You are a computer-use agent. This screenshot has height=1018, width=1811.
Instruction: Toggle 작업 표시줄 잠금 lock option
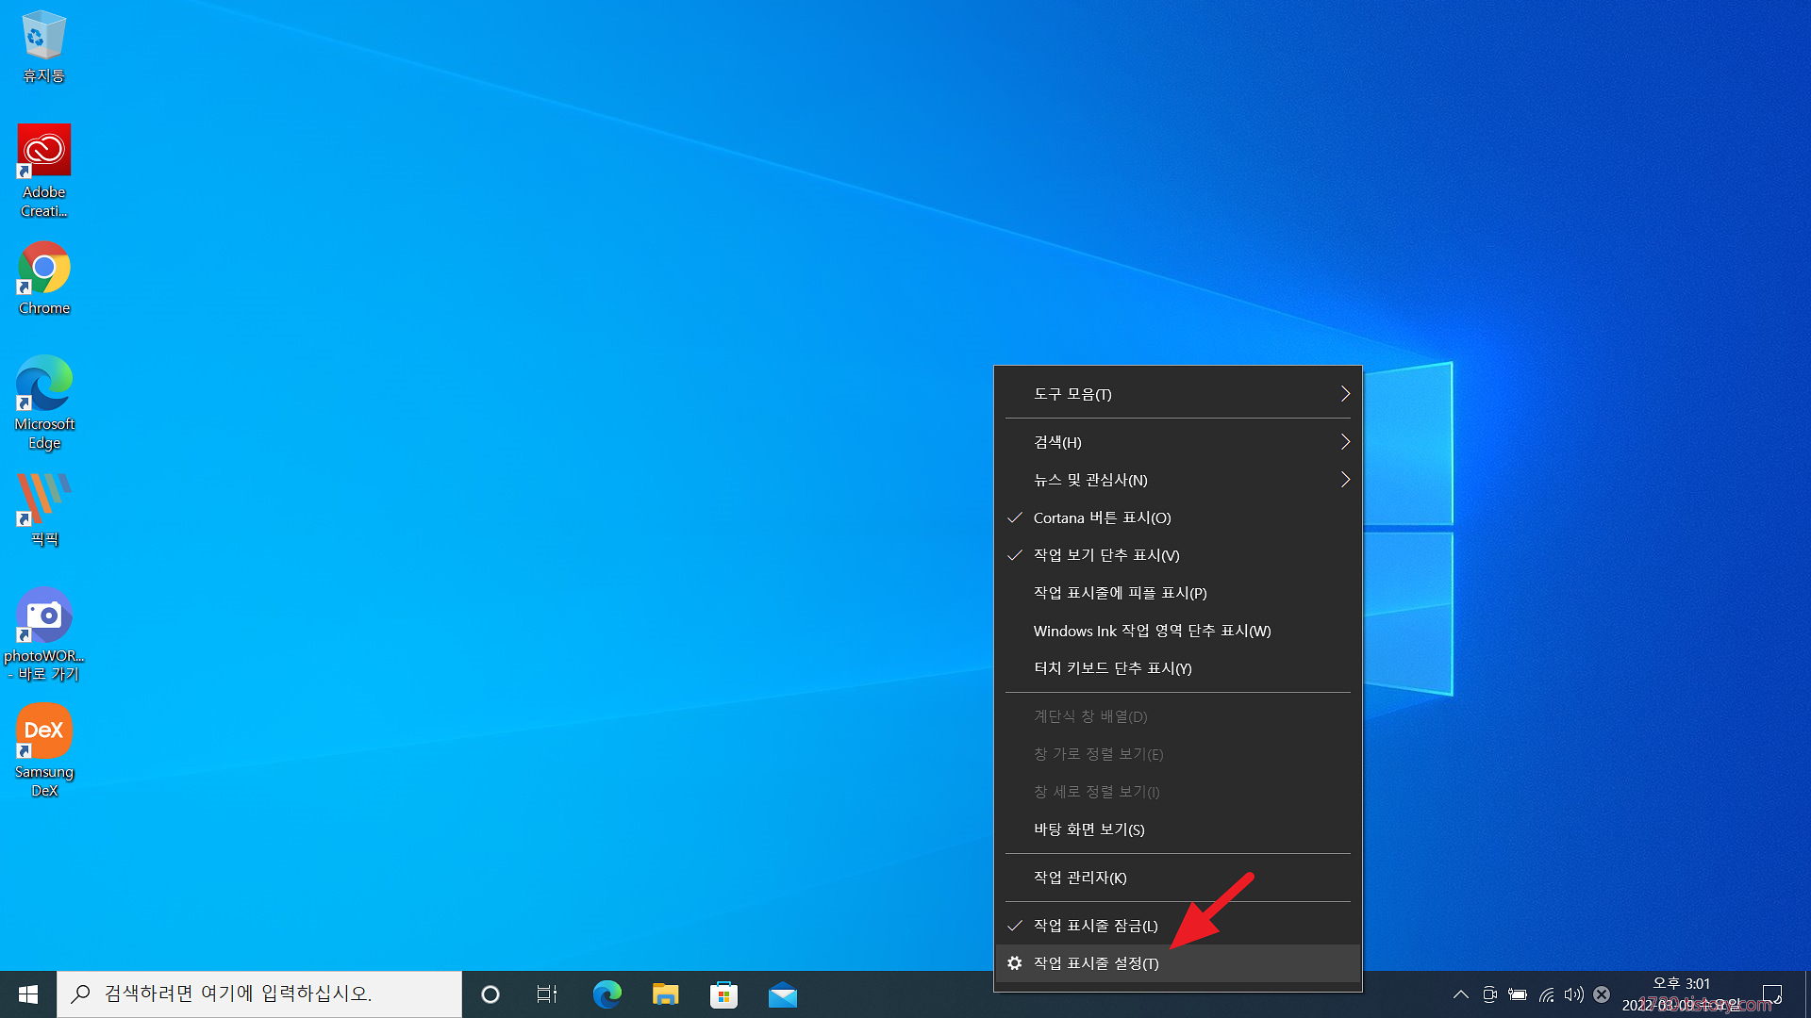[x=1095, y=926]
